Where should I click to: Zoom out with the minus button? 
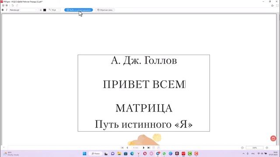242,148
